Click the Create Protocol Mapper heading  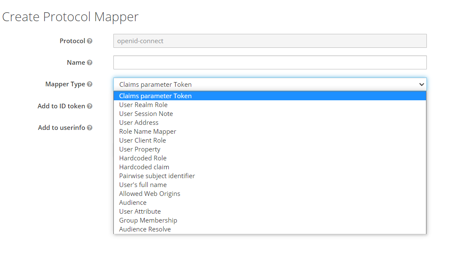pos(71,17)
